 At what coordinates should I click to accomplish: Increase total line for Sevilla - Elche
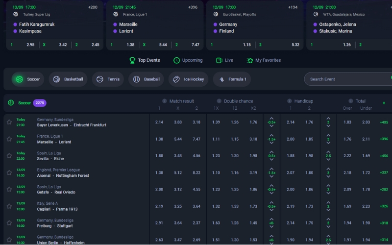click(x=328, y=152)
